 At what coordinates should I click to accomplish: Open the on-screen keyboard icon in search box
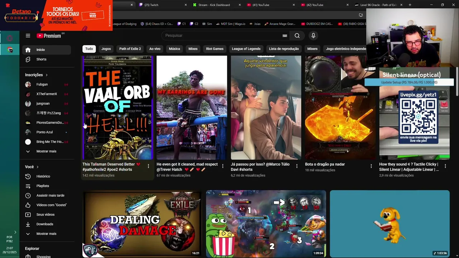pos(285,35)
